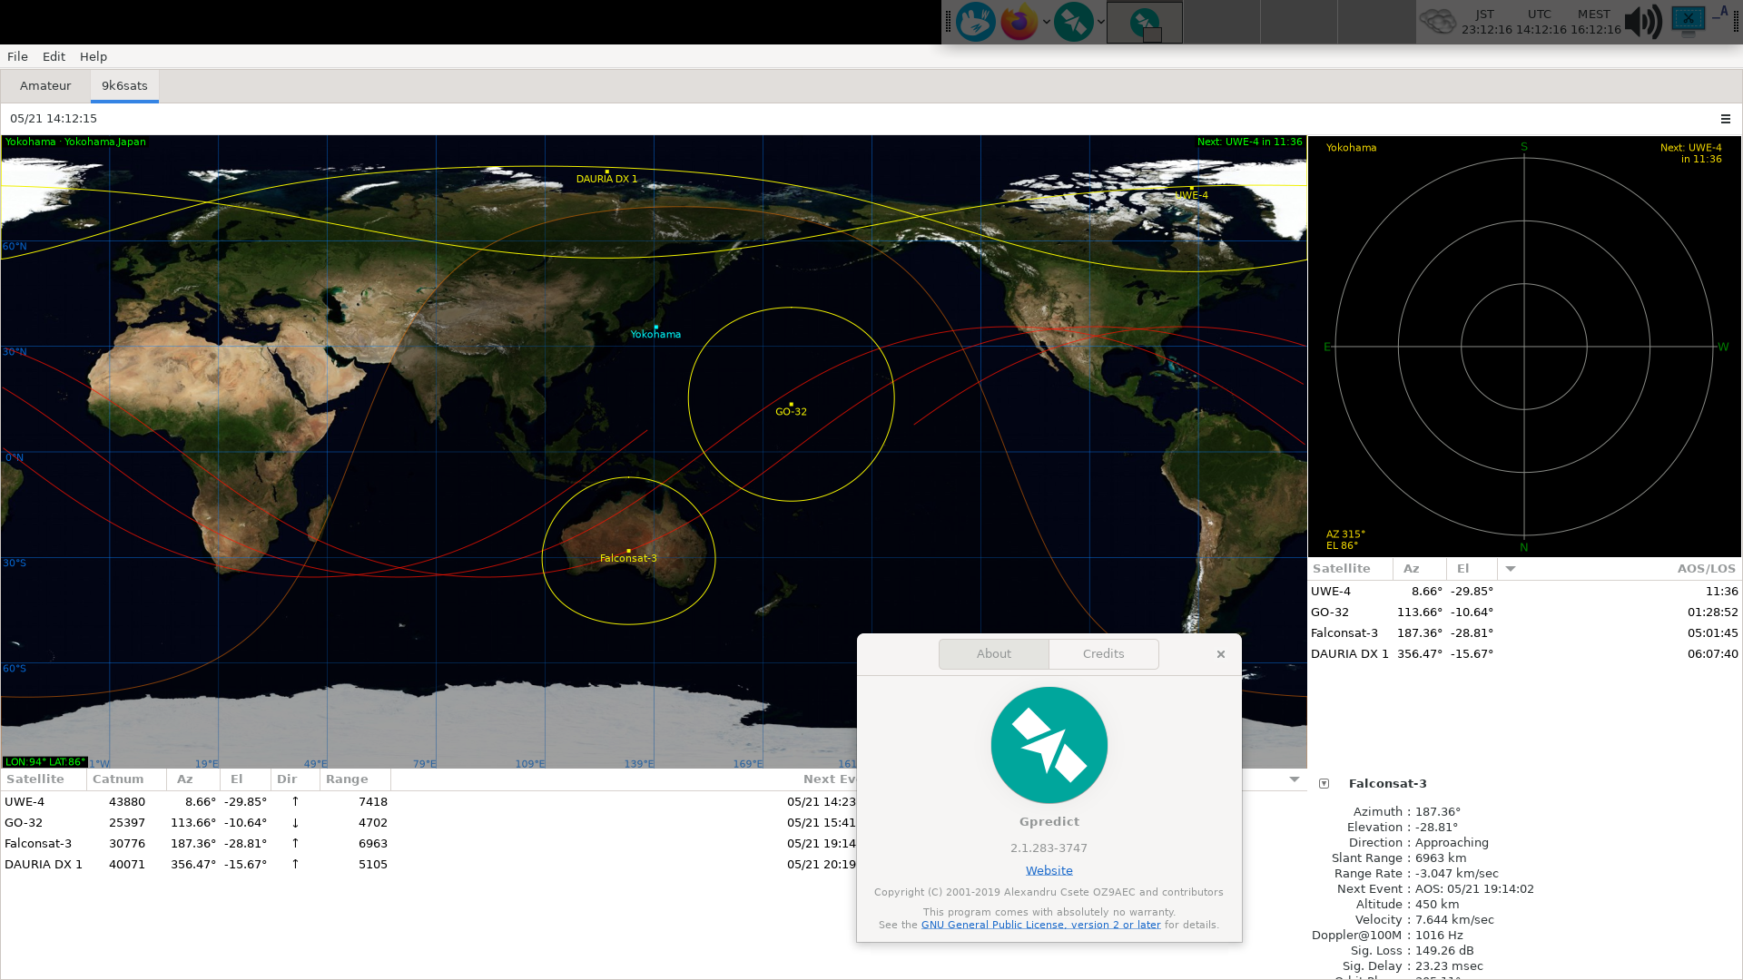This screenshot has width=1743, height=980.
Task: Click the speaker volume icon in system tray
Action: tap(1643, 22)
